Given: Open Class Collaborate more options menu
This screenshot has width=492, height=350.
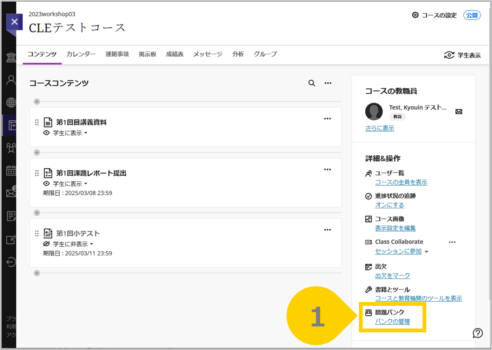Looking at the screenshot, I should click(452, 242).
